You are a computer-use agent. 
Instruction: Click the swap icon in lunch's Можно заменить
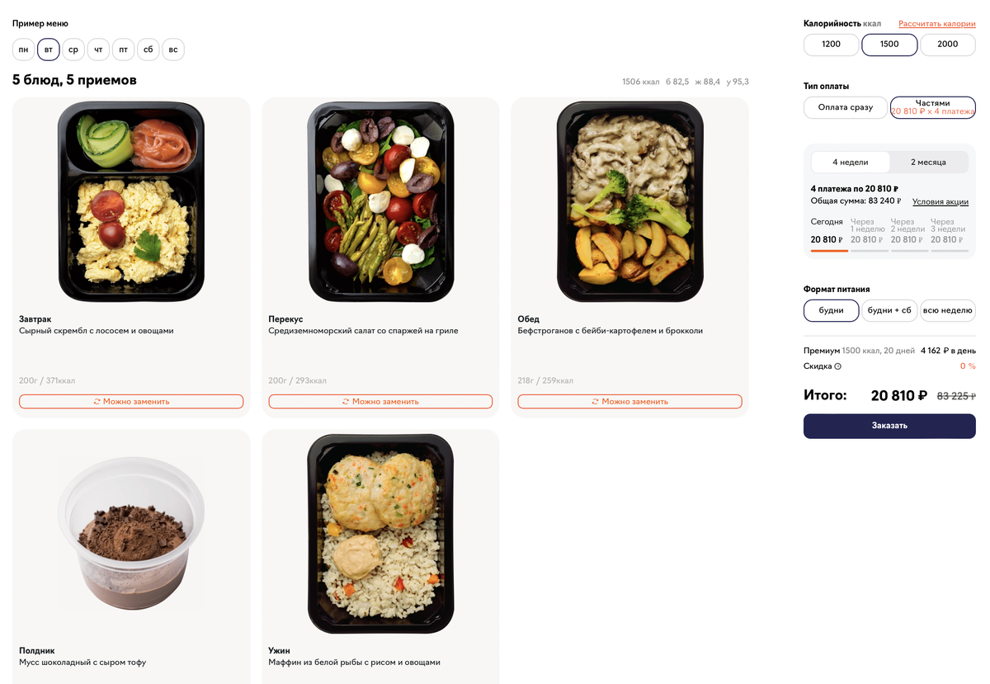[x=596, y=402]
